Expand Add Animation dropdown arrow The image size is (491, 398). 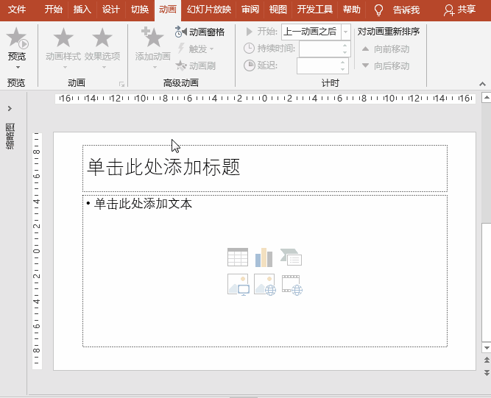(x=155, y=67)
